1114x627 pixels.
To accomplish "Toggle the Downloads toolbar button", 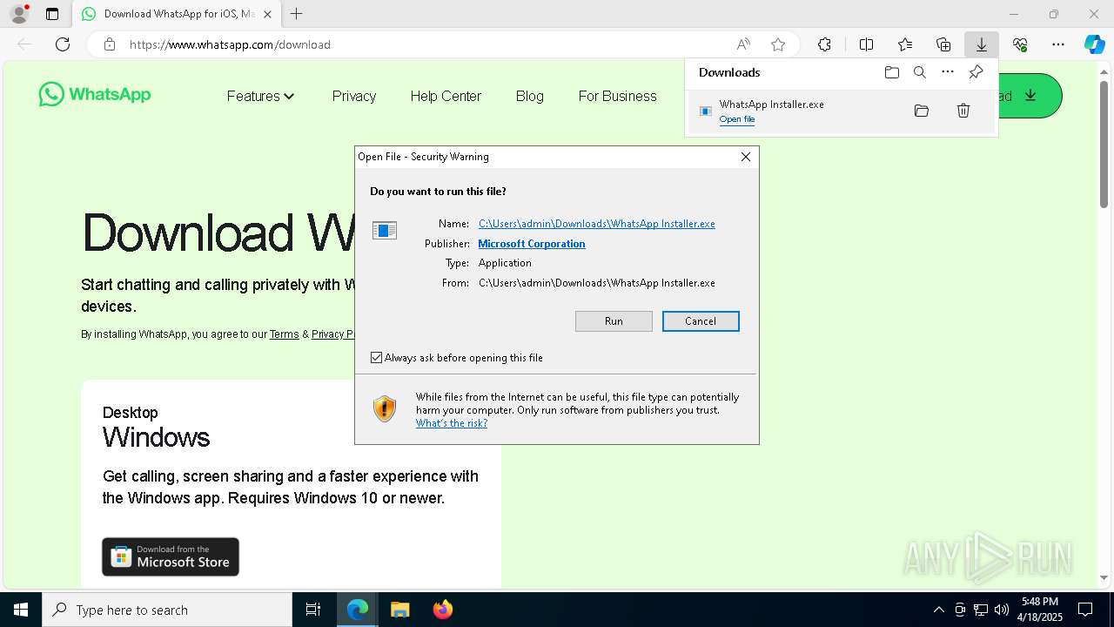I will click(982, 44).
